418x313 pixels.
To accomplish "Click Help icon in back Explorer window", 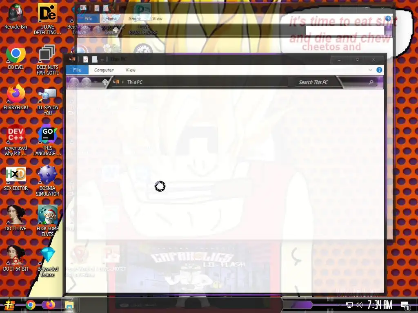I will [x=388, y=19].
